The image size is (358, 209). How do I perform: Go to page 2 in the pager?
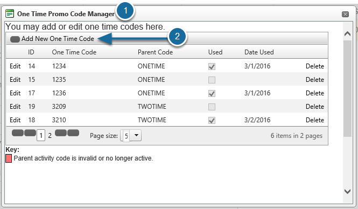coord(50,136)
